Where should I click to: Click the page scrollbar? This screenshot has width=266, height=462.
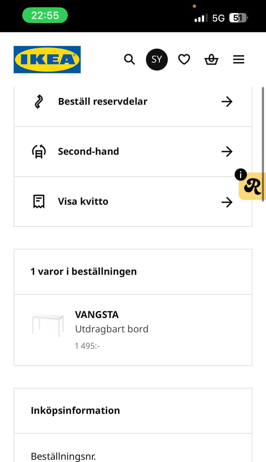coord(263,144)
